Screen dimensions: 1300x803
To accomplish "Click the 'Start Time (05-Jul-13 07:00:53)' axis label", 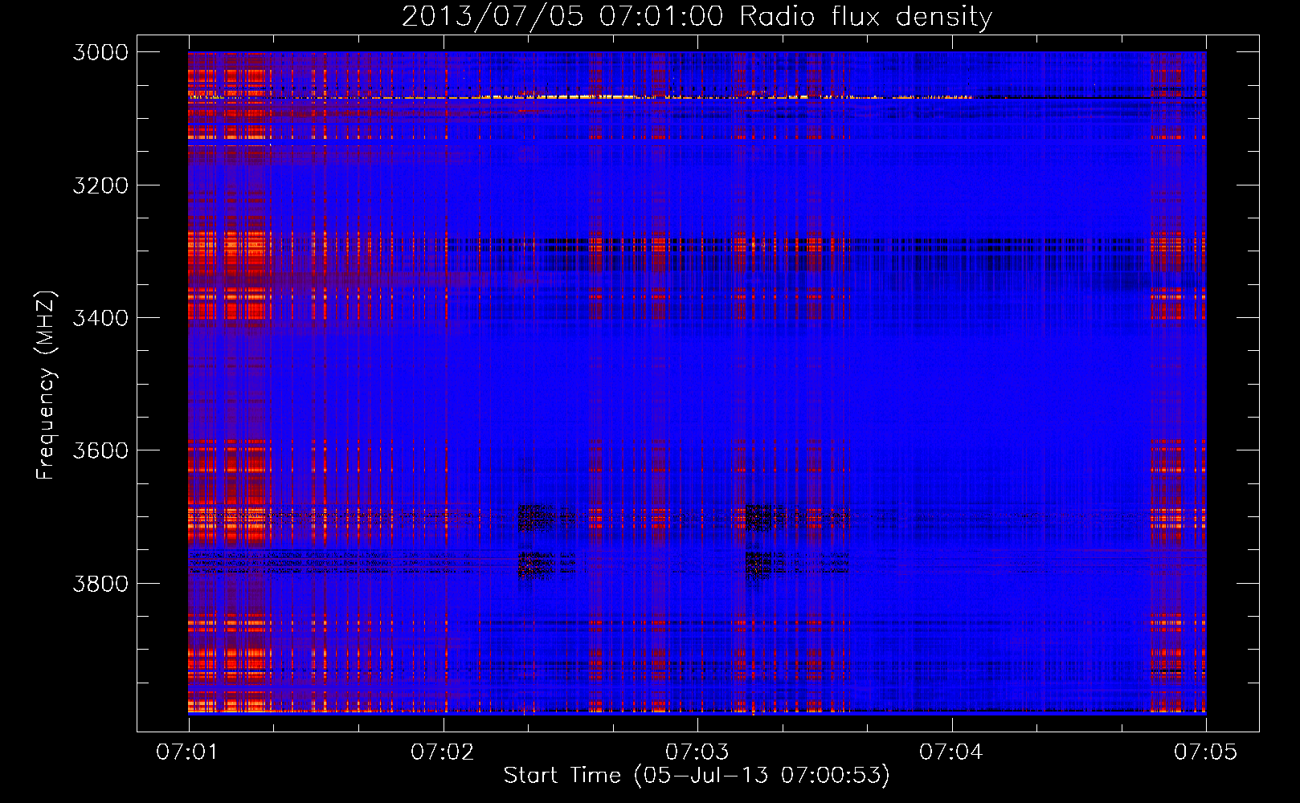I will (697, 776).
